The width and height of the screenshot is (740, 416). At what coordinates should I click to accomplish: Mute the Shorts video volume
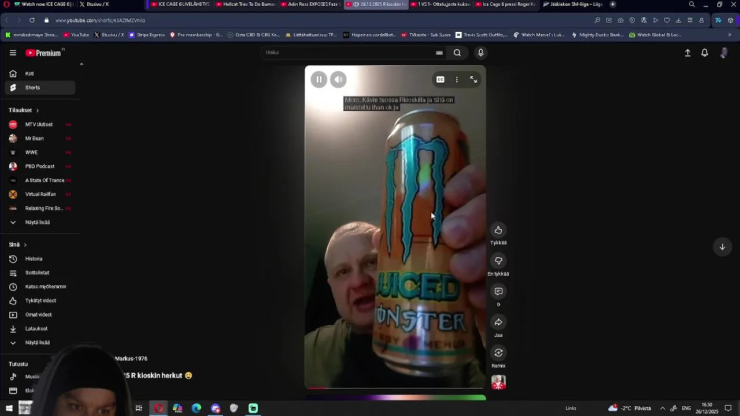338,80
